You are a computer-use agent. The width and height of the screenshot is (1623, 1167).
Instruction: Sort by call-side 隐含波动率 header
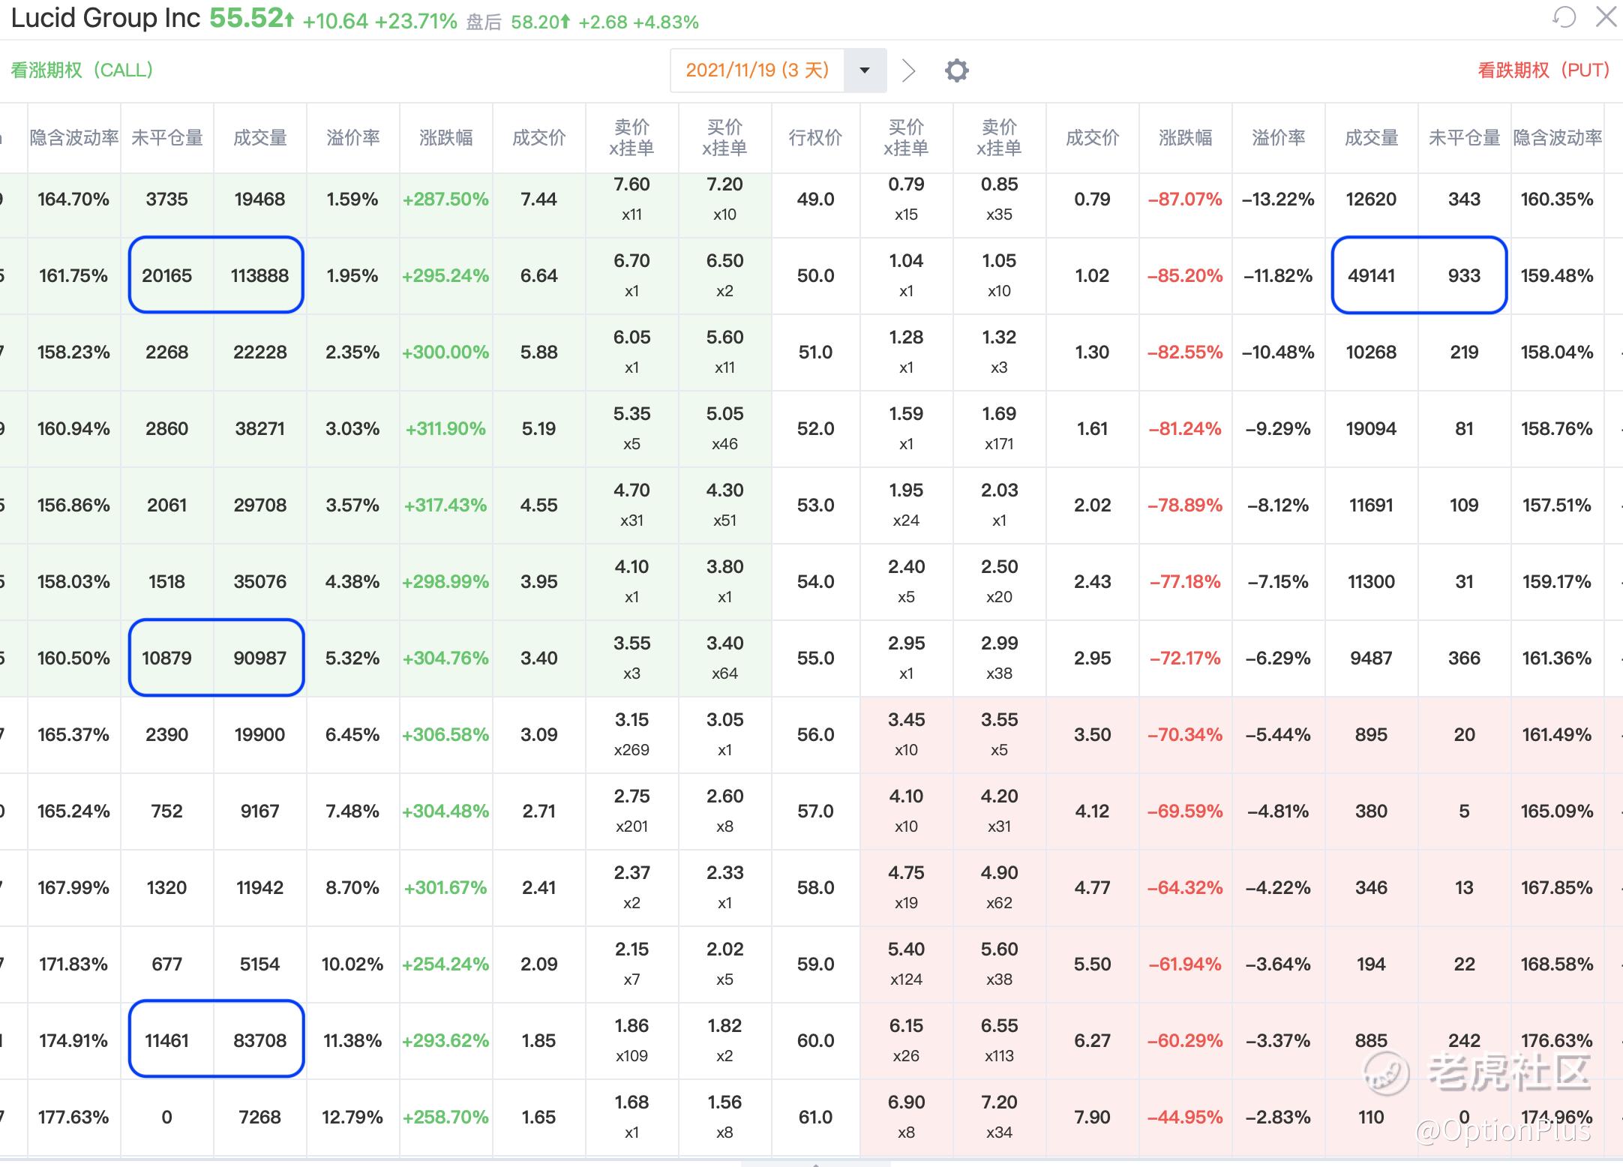tap(74, 138)
